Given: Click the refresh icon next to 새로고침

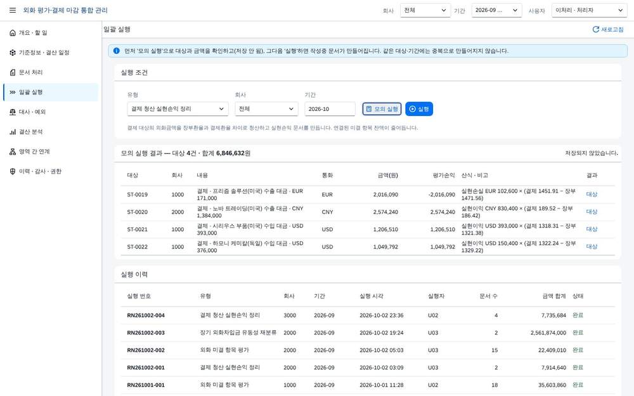Looking at the screenshot, I should (595, 30).
